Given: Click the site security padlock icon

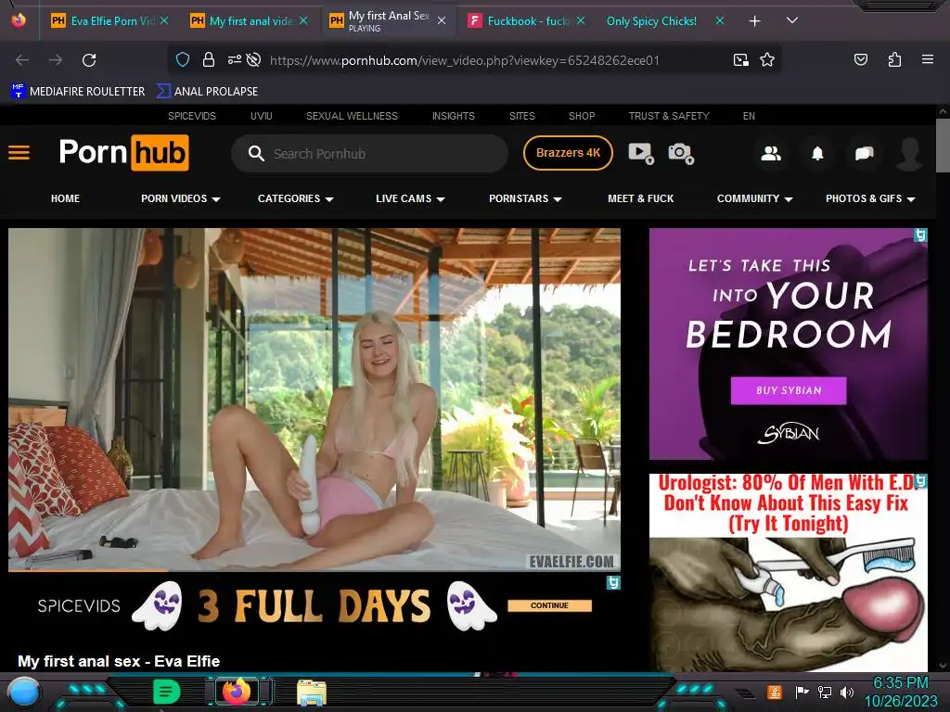Looking at the screenshot, I should pyautogui.click(x=209, y=60).
